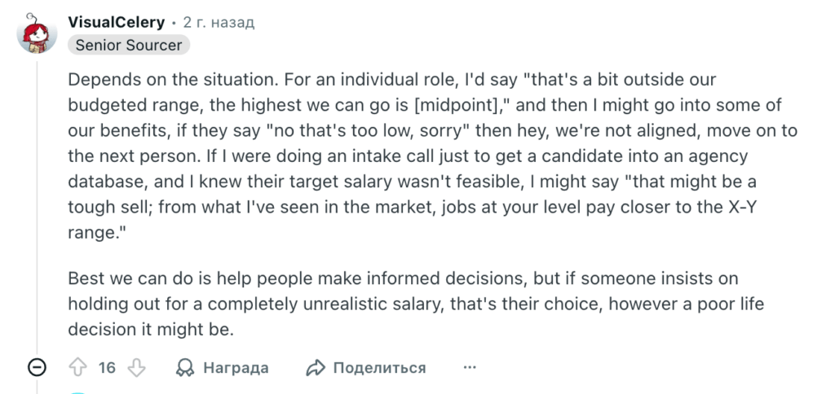Click the vote count 16
Viewport: 835px width, 394px height.
(107, 368)
